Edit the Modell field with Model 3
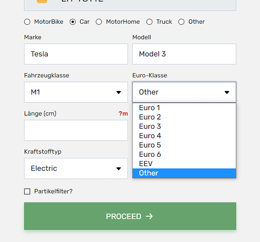This screenshot has height=242, width=260. click(x=184, y=54)
